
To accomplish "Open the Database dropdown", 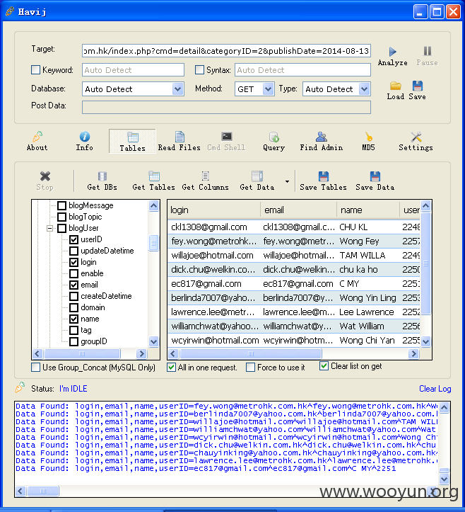I will coord(177,89).
